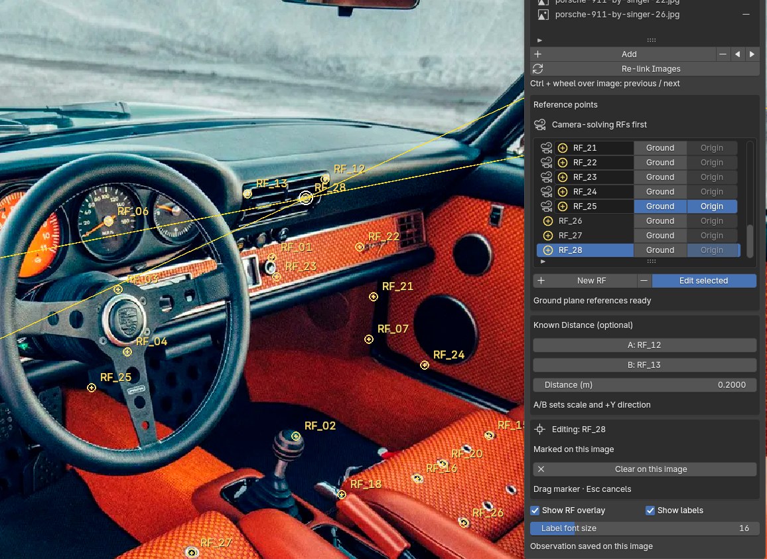This screenshot has width=767, height=559.
Task: Click the grip handle below the image list
Action: pos(651,40)
